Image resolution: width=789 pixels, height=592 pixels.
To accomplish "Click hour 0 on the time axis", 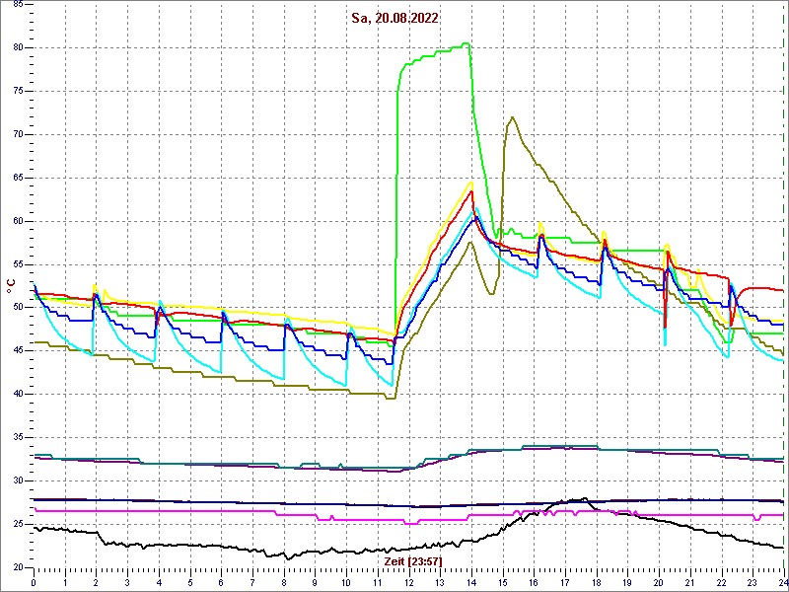I will 34,583.
